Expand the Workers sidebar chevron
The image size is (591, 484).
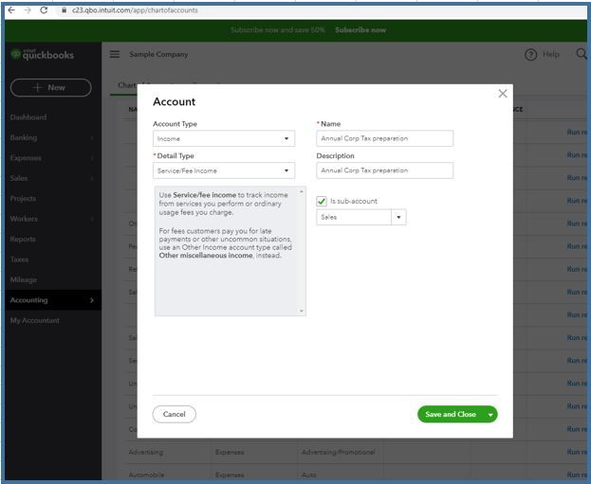click(92, 219)
